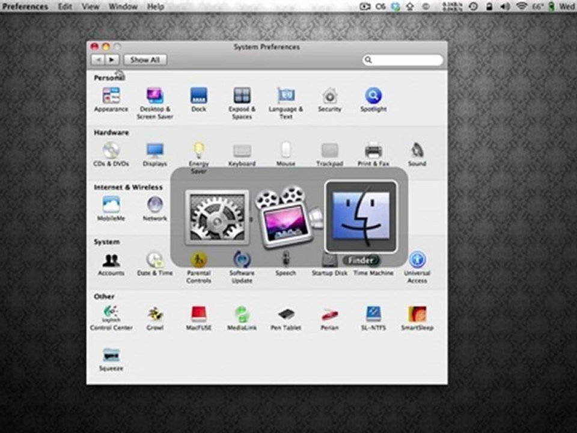Click the System Preferences search field
577x433 pixels.
pyautogui.click(x=403, y=60)
